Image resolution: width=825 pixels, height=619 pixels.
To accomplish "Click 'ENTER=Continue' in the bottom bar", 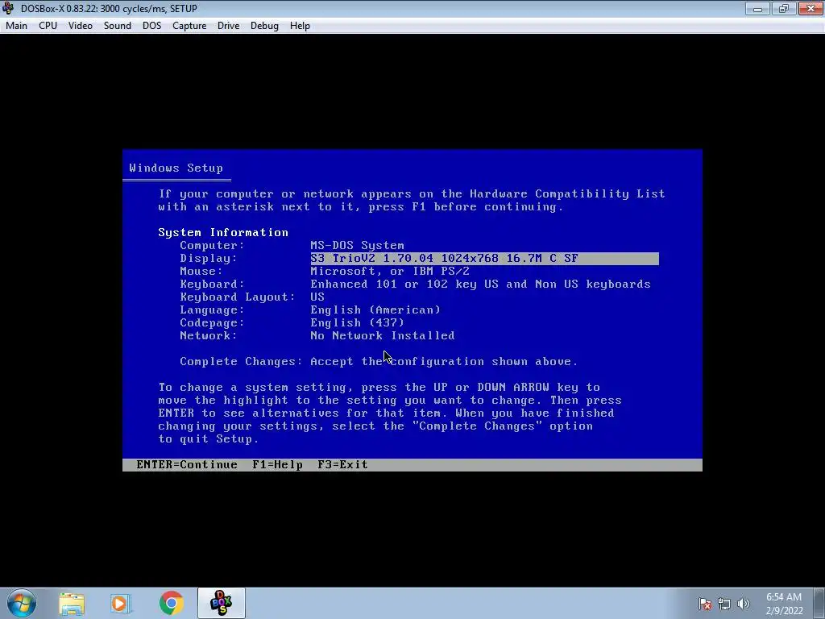I will 187,465.
